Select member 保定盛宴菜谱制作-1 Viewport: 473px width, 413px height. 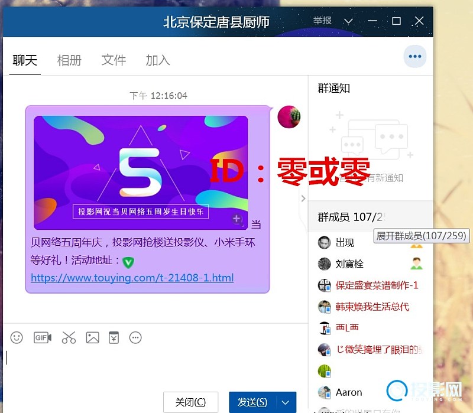click(x=370, y=285)
